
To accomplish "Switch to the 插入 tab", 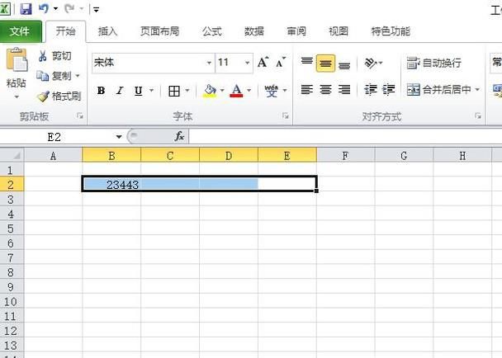I will point(107,31).
